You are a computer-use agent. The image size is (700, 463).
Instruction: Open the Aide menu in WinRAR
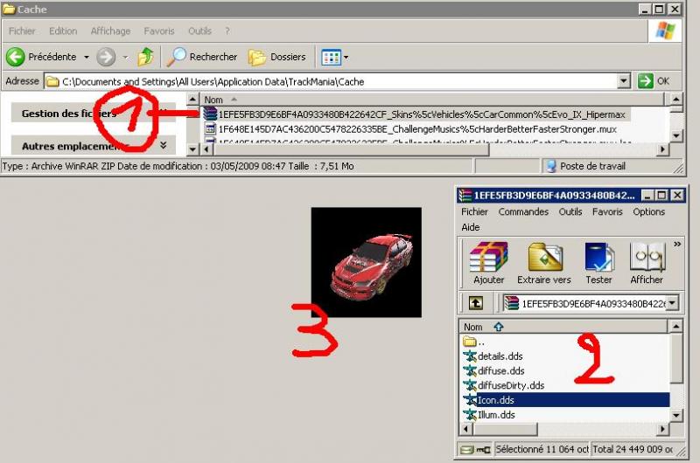tap(471, 227)
